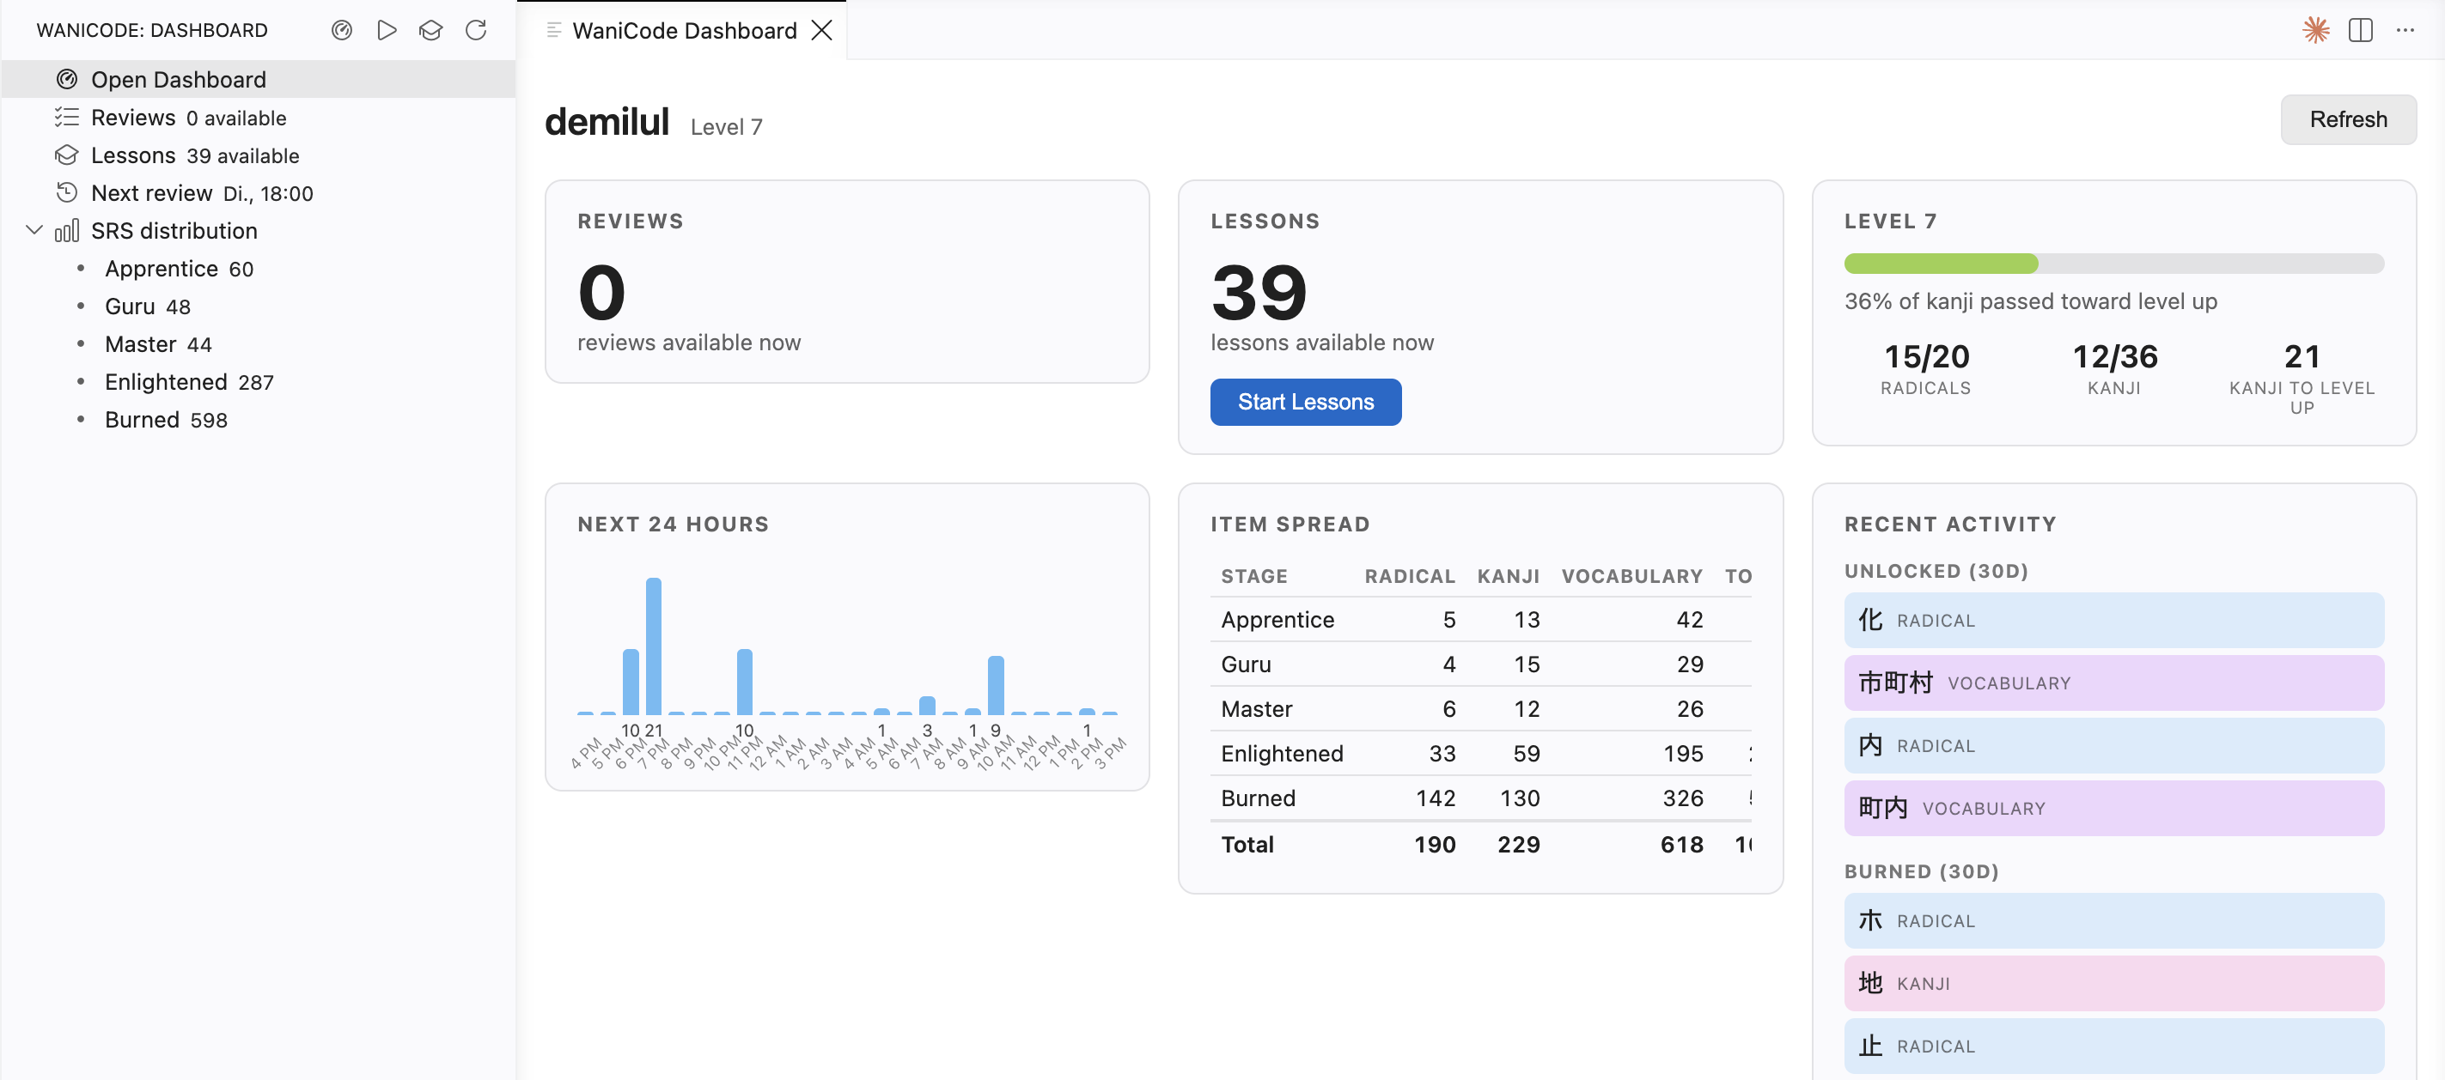The image size is (2445, 1080).
Task: Click the dashboard gauge icon in sidebar header
Action: [x=342, y=30]
